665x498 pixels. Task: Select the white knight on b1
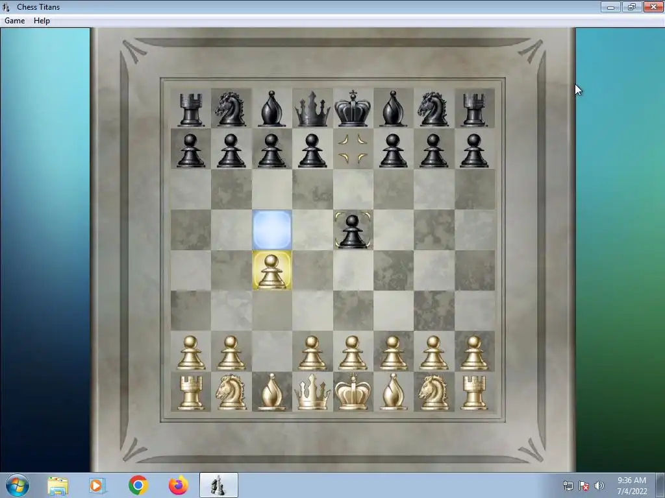click(231, 392)
